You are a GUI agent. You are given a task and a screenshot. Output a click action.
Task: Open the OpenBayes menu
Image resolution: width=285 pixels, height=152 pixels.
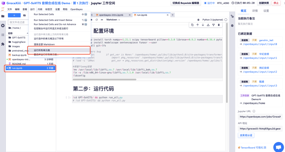click(x=76, y=9)
